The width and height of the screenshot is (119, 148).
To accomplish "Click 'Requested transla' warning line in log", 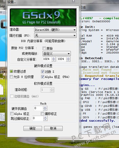I will pyautogui.click(x=100, y=76).
